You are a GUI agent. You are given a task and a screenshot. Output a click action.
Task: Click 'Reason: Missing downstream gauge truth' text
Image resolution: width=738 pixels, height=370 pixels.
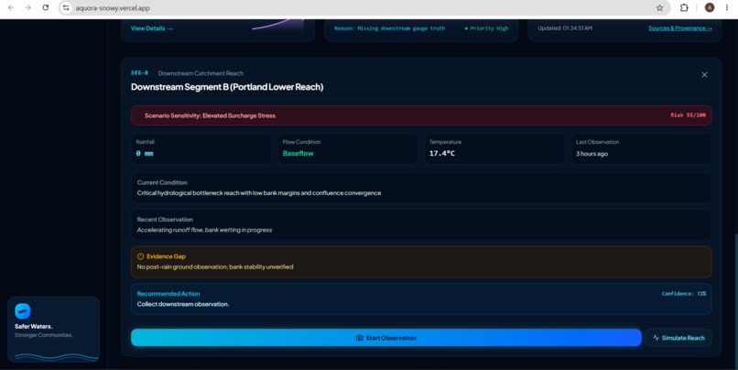pyautogui.click(x=389, y=28)
